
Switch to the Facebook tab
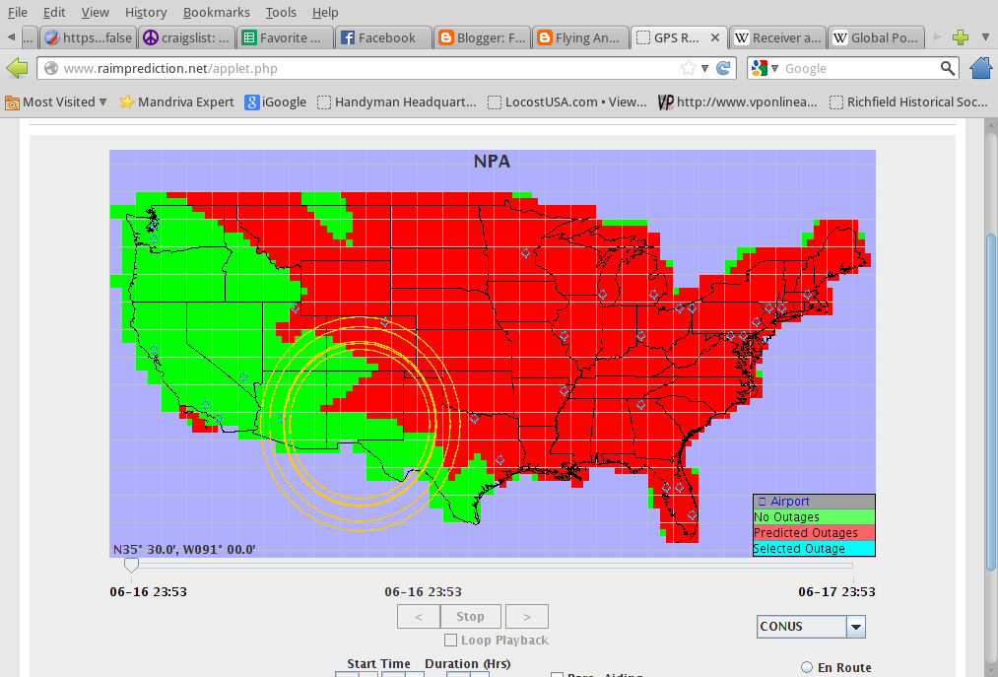(382, 37)
